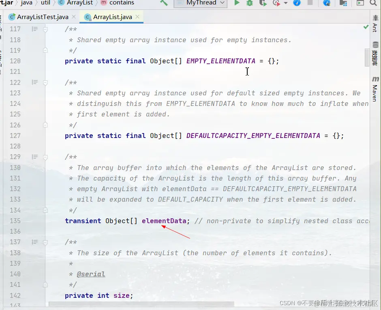
Task: Click the EMPTY_ELEMENTDATA field name on line 120
Action: click(221, 61)
